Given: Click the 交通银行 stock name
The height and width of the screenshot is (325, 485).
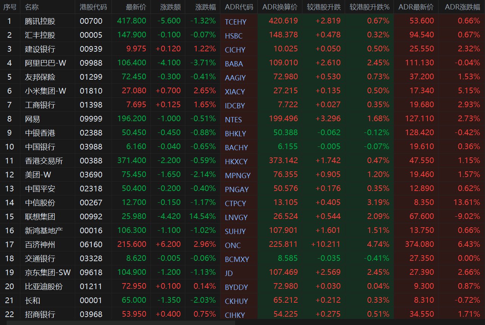Looking at the screenshot, I should (40, 259).
